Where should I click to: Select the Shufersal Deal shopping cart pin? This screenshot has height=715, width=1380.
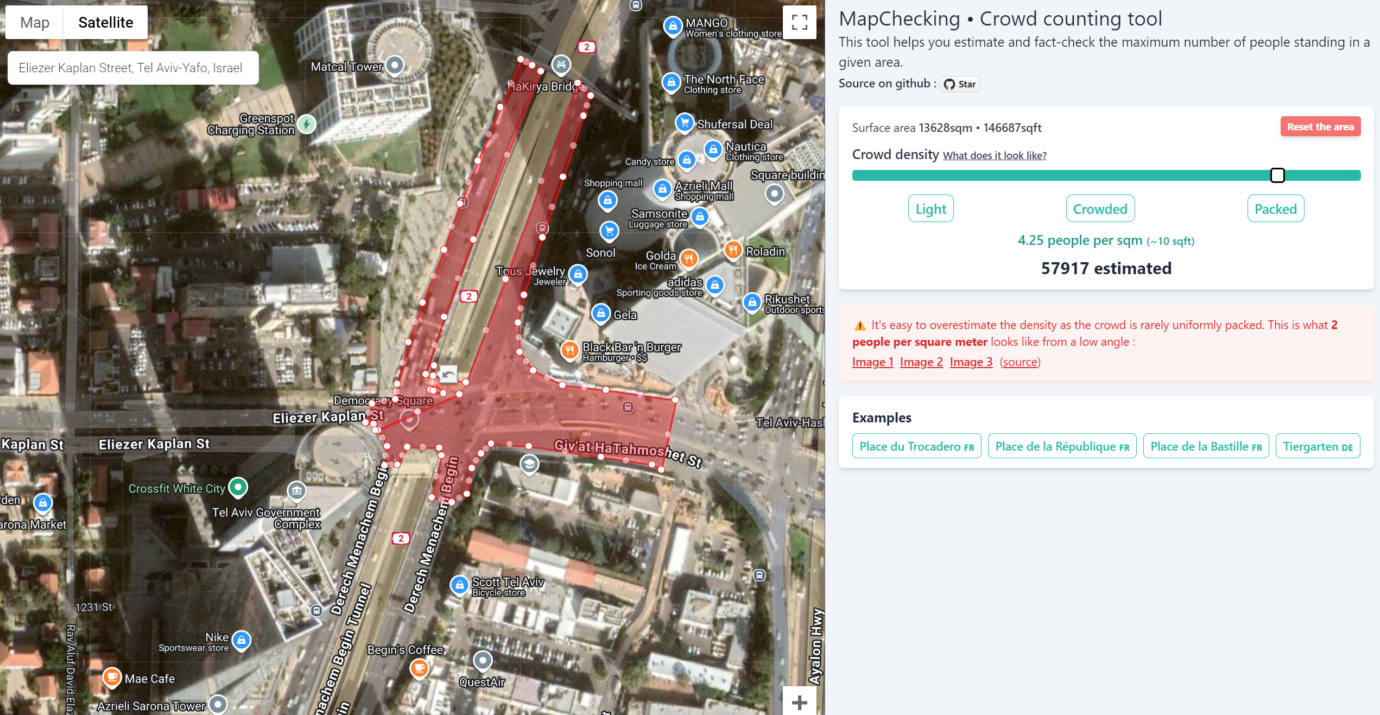pos(685,123)
